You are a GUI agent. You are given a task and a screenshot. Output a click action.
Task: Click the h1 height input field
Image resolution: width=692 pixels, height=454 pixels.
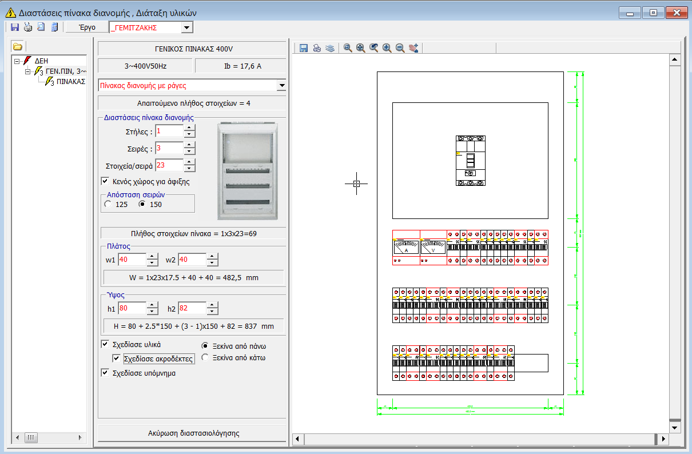(131, 309)
